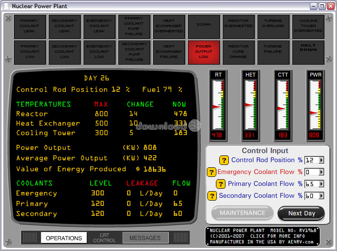Maximize the Nuclear Power Plant window
The width and height of the screenshot is (337, 251).
click(322, 6)
